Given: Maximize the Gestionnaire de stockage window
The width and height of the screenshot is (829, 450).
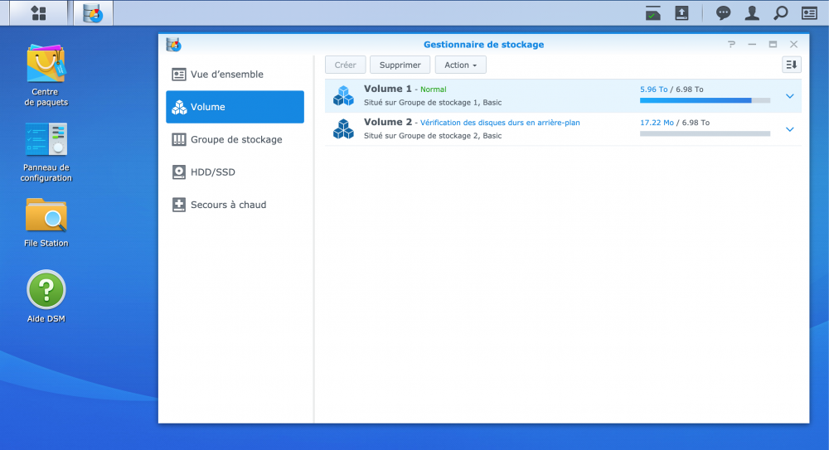Looking at the screenshot, I should pyautogui.click(x=773, y=45).
